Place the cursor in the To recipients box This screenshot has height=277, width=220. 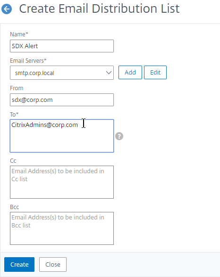62,136
